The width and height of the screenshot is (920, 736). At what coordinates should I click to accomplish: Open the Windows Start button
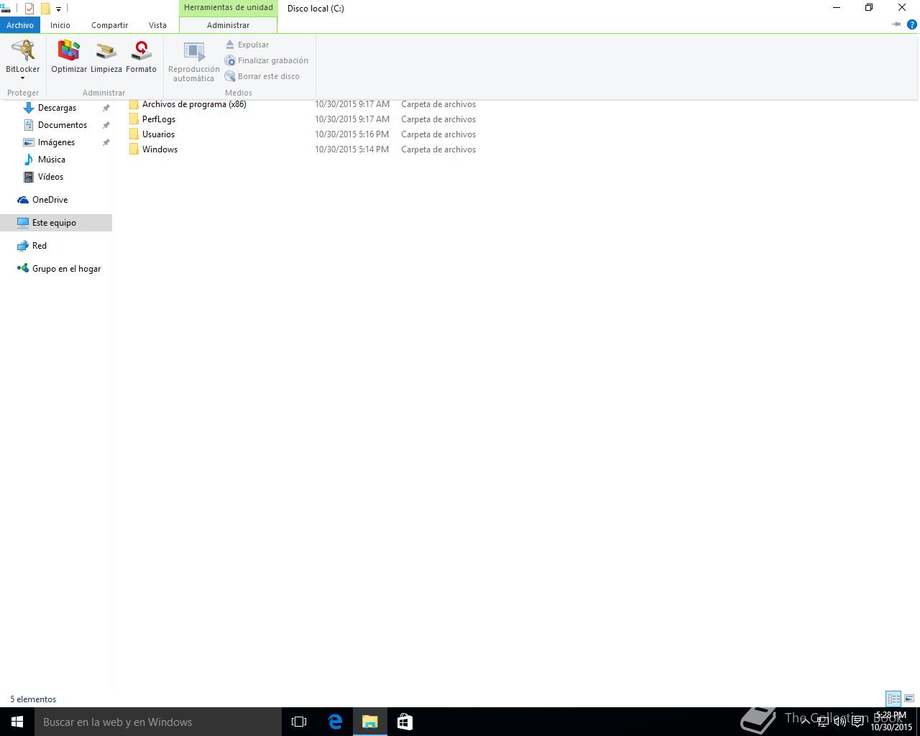click(17, 722)
